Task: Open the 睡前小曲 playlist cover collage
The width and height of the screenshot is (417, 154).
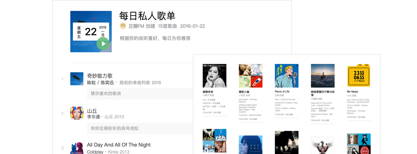Action: 250,76
